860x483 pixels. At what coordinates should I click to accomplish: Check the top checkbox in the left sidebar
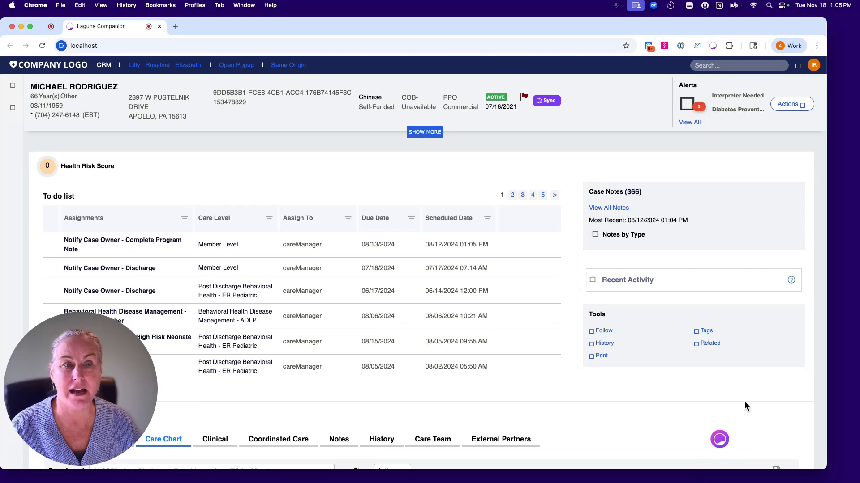(x=13, y=85)
